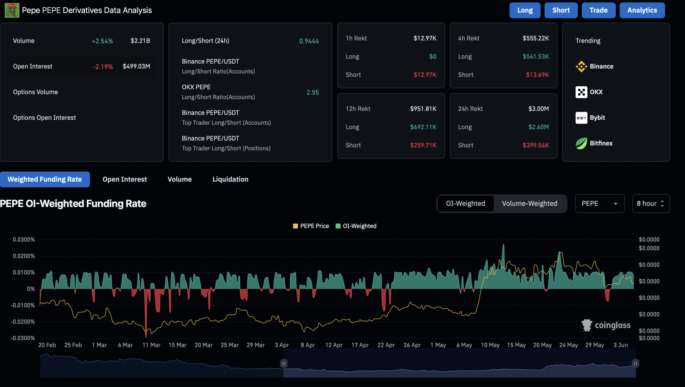Click the Pepe coin logo icon
The width and height of the screenshot is (685, 387).
[x=12, y=10]
